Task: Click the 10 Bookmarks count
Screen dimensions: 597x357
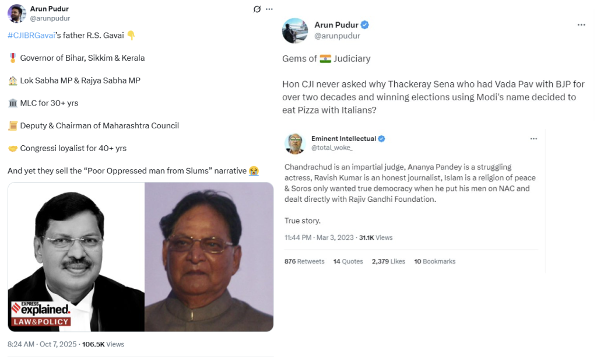Action: (434, 261)
